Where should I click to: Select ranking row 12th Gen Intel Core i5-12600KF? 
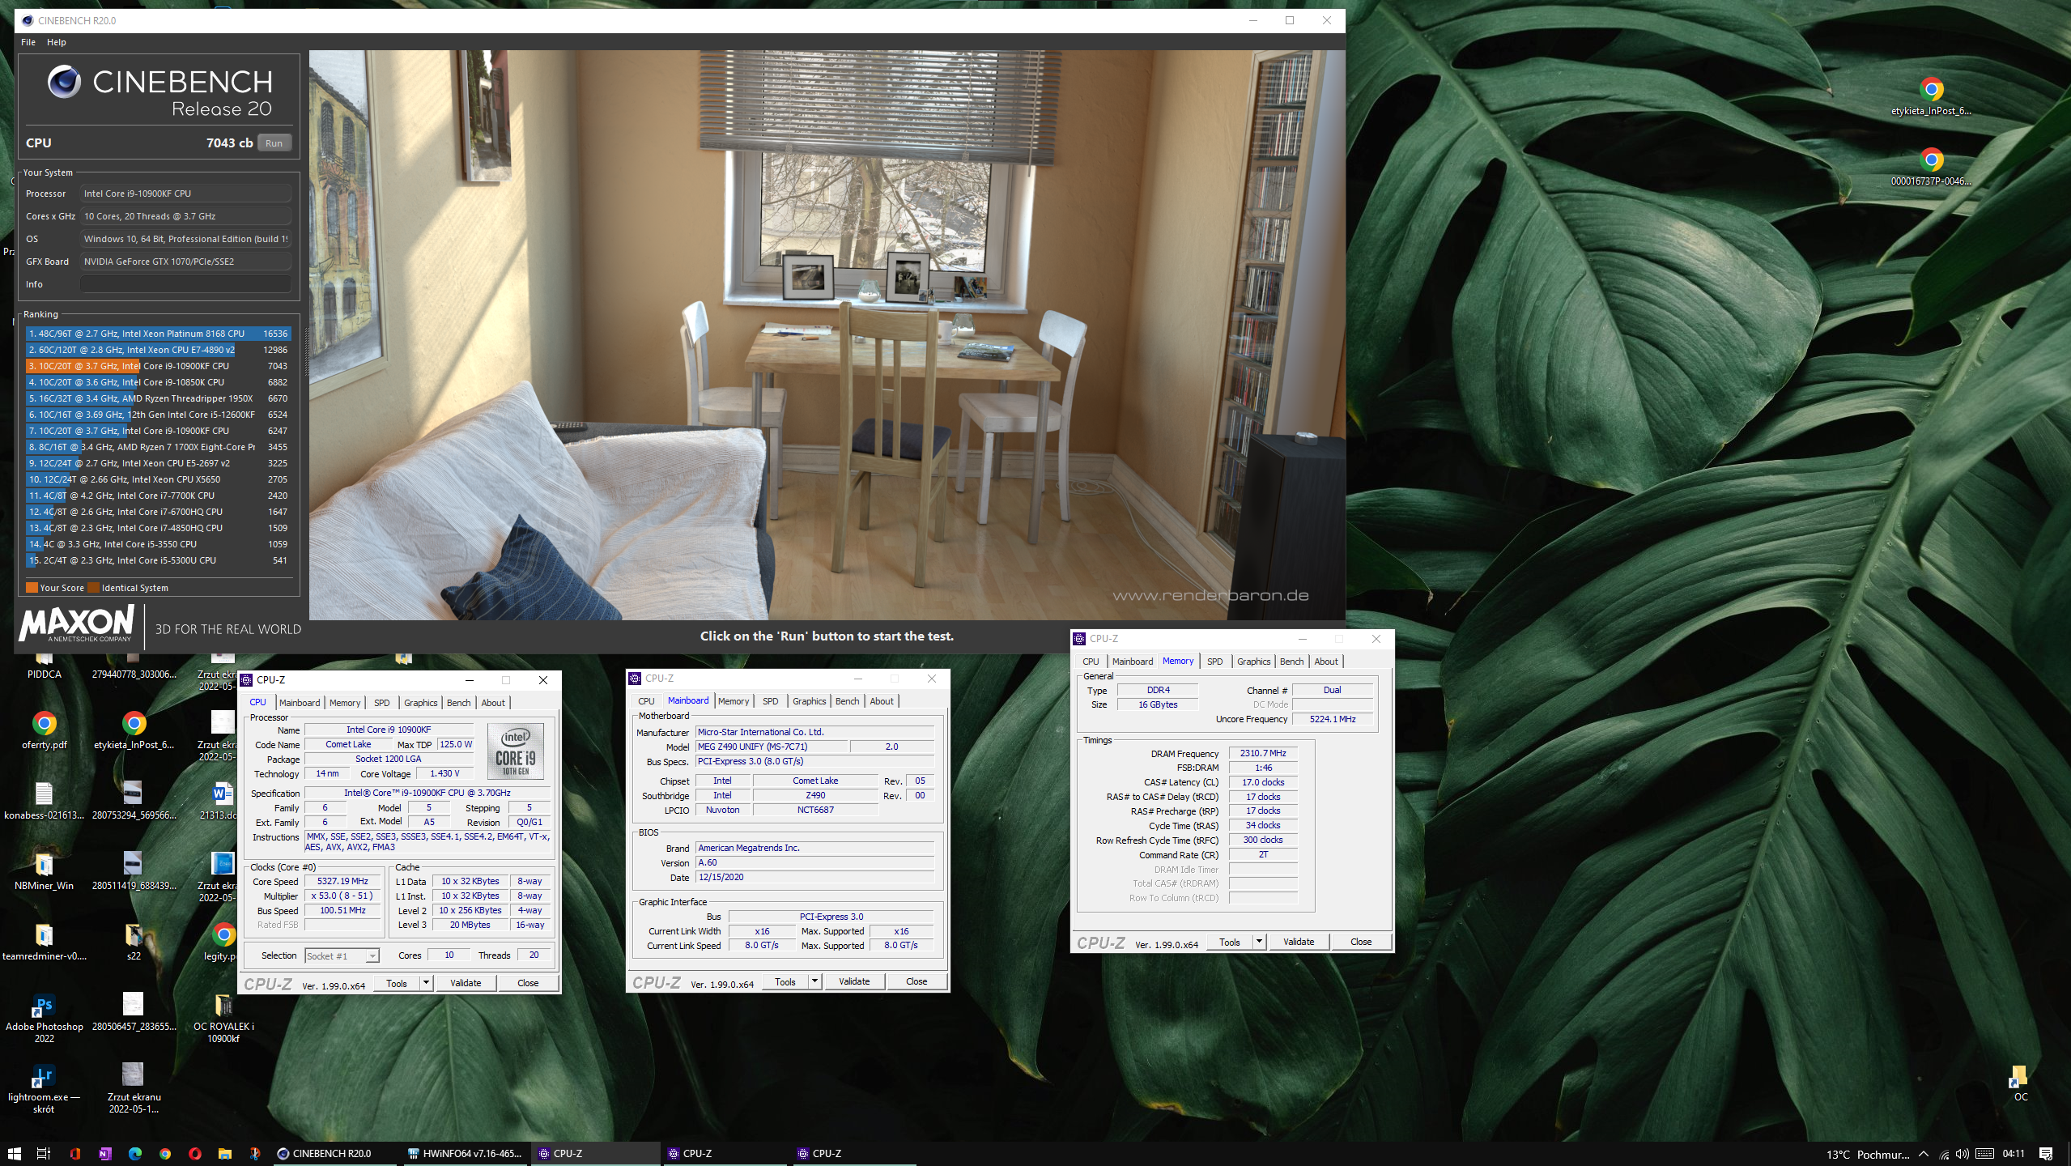point(158,415)
